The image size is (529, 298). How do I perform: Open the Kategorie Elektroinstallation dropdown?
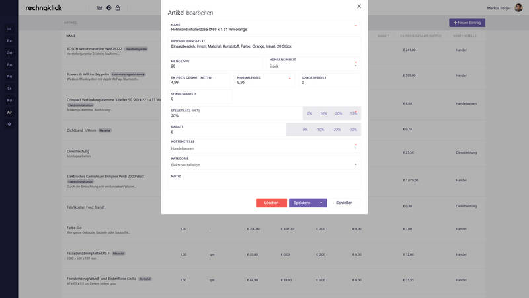tap(264, 162)
